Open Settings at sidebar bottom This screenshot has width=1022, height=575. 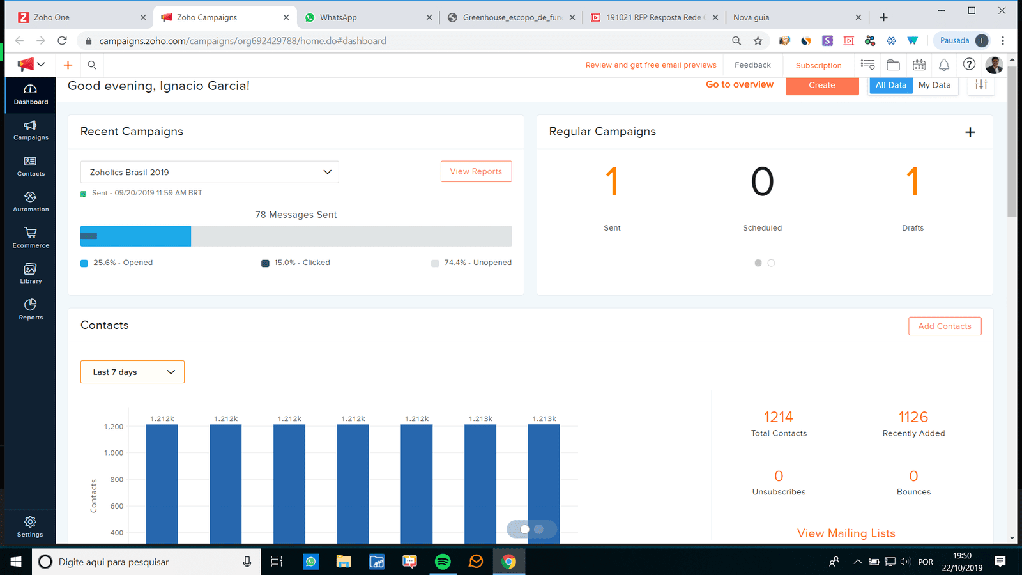[x=30, y=527]
